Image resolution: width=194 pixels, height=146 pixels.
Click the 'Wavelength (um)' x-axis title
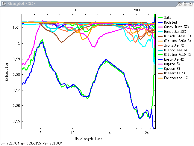[x=88, y=139]
